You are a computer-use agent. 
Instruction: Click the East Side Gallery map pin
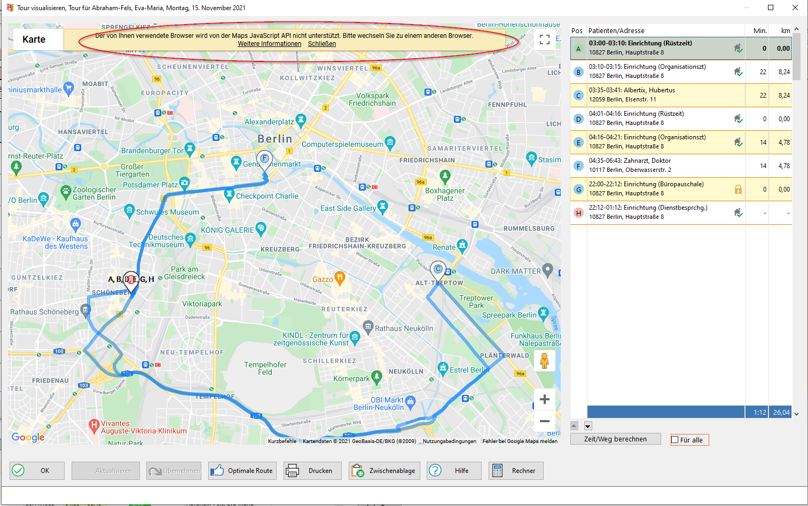pos(382,207)
